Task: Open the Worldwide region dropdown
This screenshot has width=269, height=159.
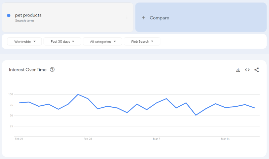Action: pyautogui.click(x=24, y=41)
